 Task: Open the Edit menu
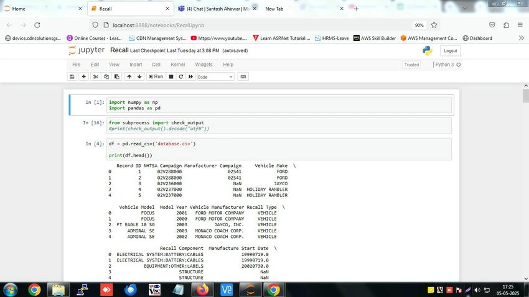[x=95, y=65]
